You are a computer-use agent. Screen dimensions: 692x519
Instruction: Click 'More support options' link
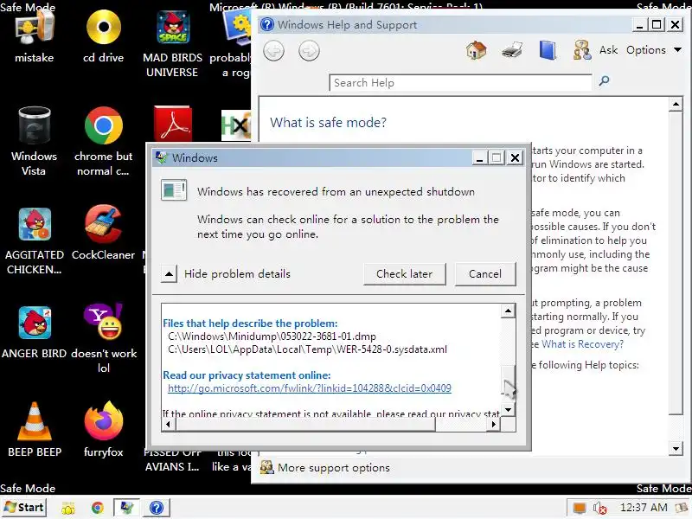click(x=333, y=468)
